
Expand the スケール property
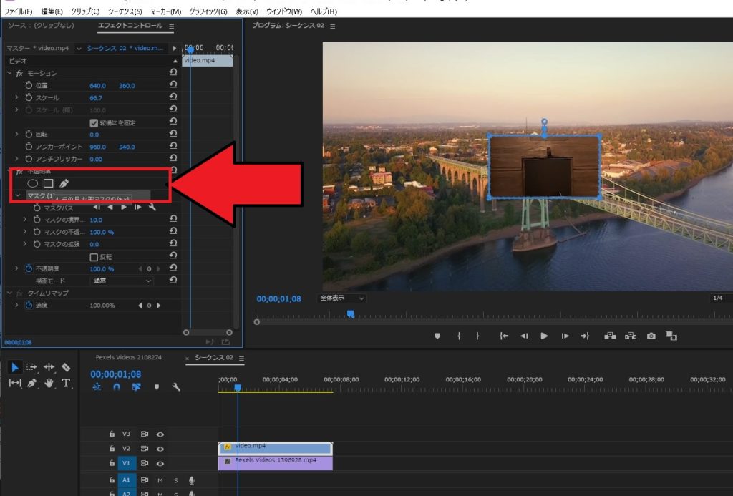pyautogui.click(x=17, y=97)
